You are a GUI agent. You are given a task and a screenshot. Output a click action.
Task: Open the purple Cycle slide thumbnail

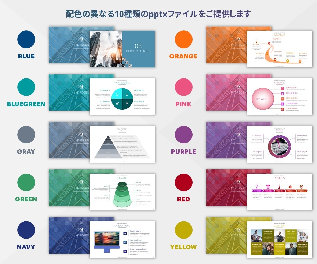[x=280, y=144]
